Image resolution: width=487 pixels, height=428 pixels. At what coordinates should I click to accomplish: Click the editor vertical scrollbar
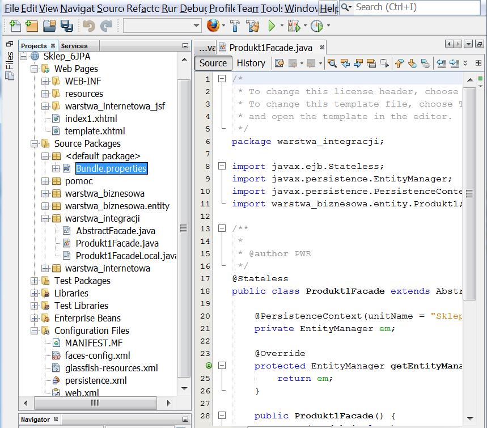point(469,193)
